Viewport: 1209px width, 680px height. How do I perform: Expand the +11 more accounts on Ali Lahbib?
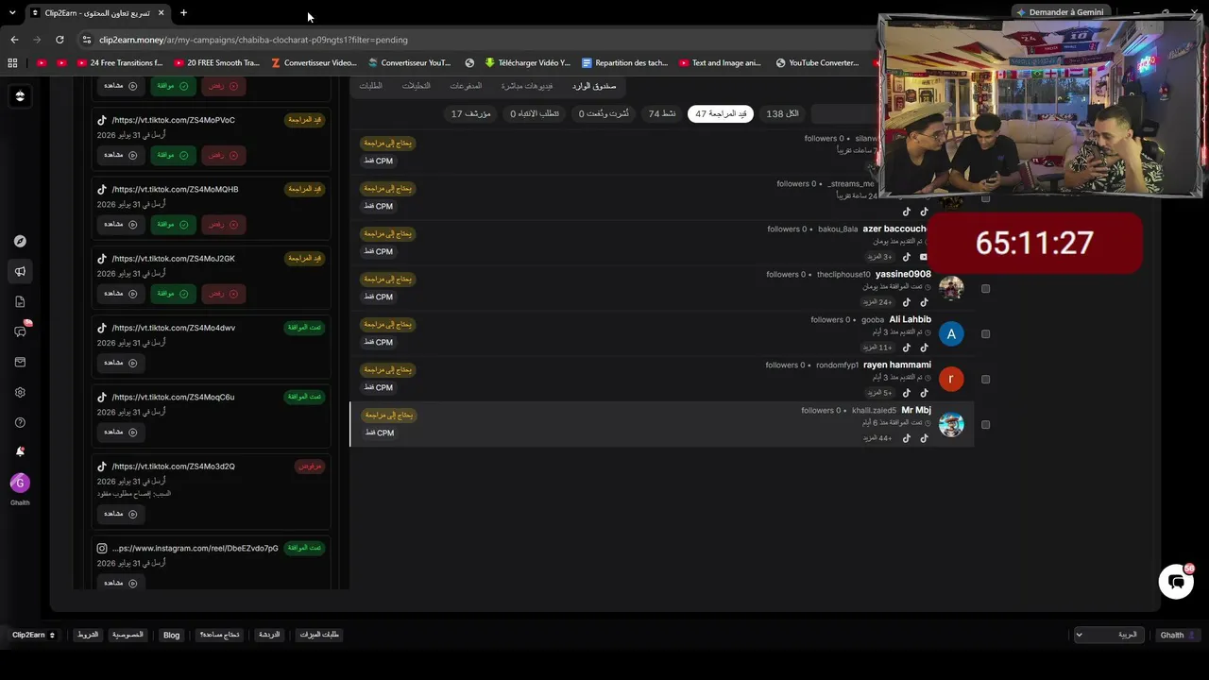point(877,348)
